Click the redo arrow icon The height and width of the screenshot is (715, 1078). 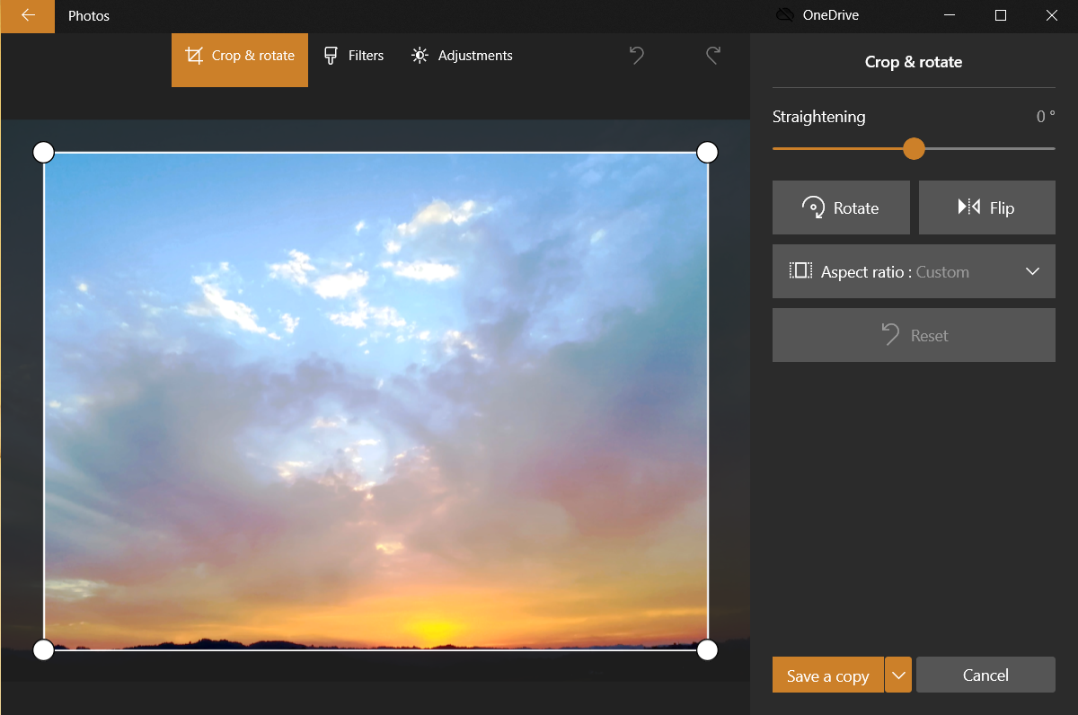tap(712, 56)
